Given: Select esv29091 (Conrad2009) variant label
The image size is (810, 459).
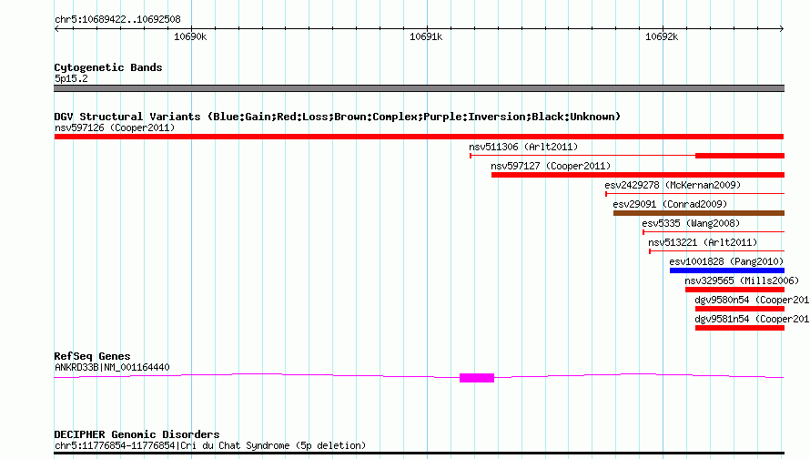Looking at the screenshot, I should click(670, 204).
